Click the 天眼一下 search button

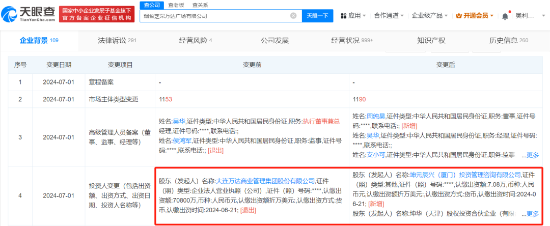317,16
